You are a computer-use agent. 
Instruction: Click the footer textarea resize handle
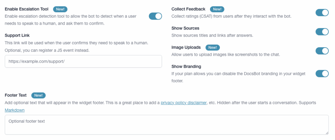point(327,133)
